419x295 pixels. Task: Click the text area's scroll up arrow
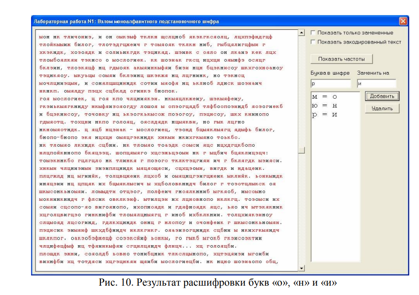(x=302, y=33)
